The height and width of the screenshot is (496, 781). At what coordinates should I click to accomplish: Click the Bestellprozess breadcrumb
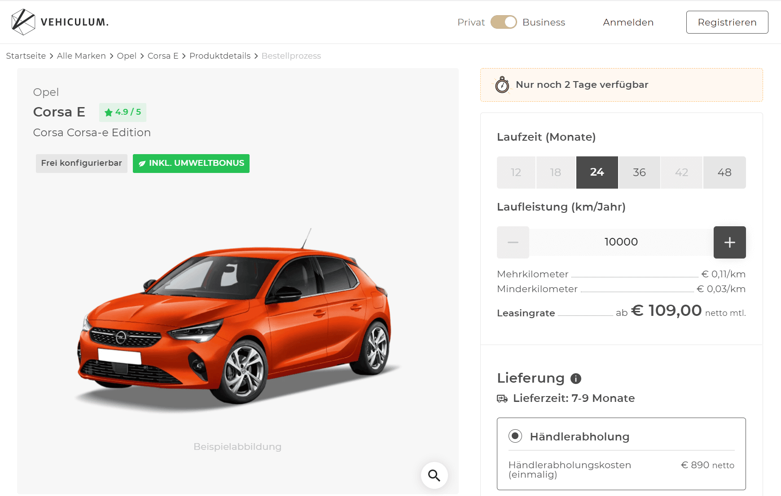(291, 56)
